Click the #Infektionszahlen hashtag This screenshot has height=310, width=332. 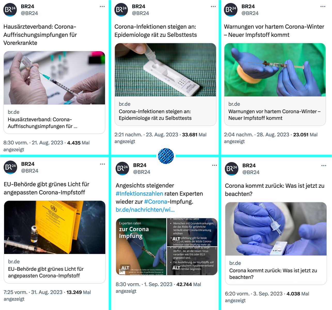[139, 193]
